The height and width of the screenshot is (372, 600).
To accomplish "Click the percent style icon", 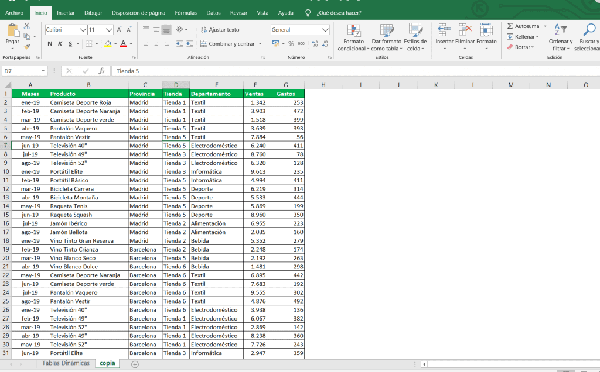I will click(x=291, y=44).
